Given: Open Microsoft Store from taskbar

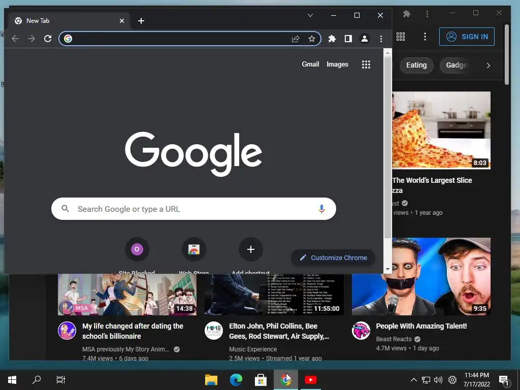Looking at the screenshot, I should point(261,380).
